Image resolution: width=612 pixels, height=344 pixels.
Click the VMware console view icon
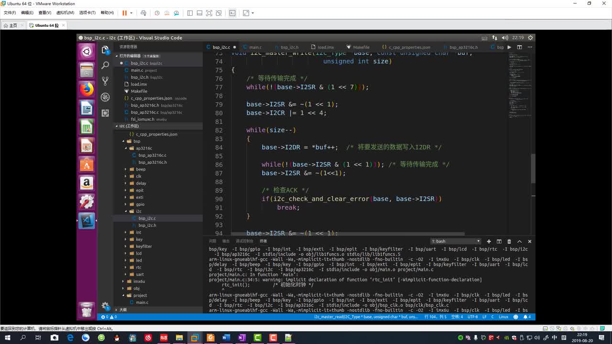click(x=232, y=13)
